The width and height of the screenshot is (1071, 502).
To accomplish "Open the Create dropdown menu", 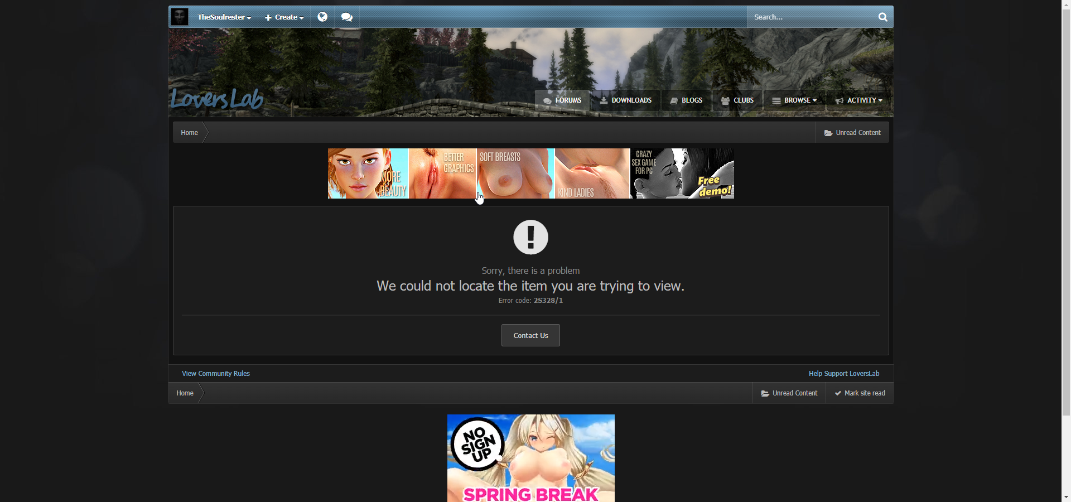I will coord(284,17).
